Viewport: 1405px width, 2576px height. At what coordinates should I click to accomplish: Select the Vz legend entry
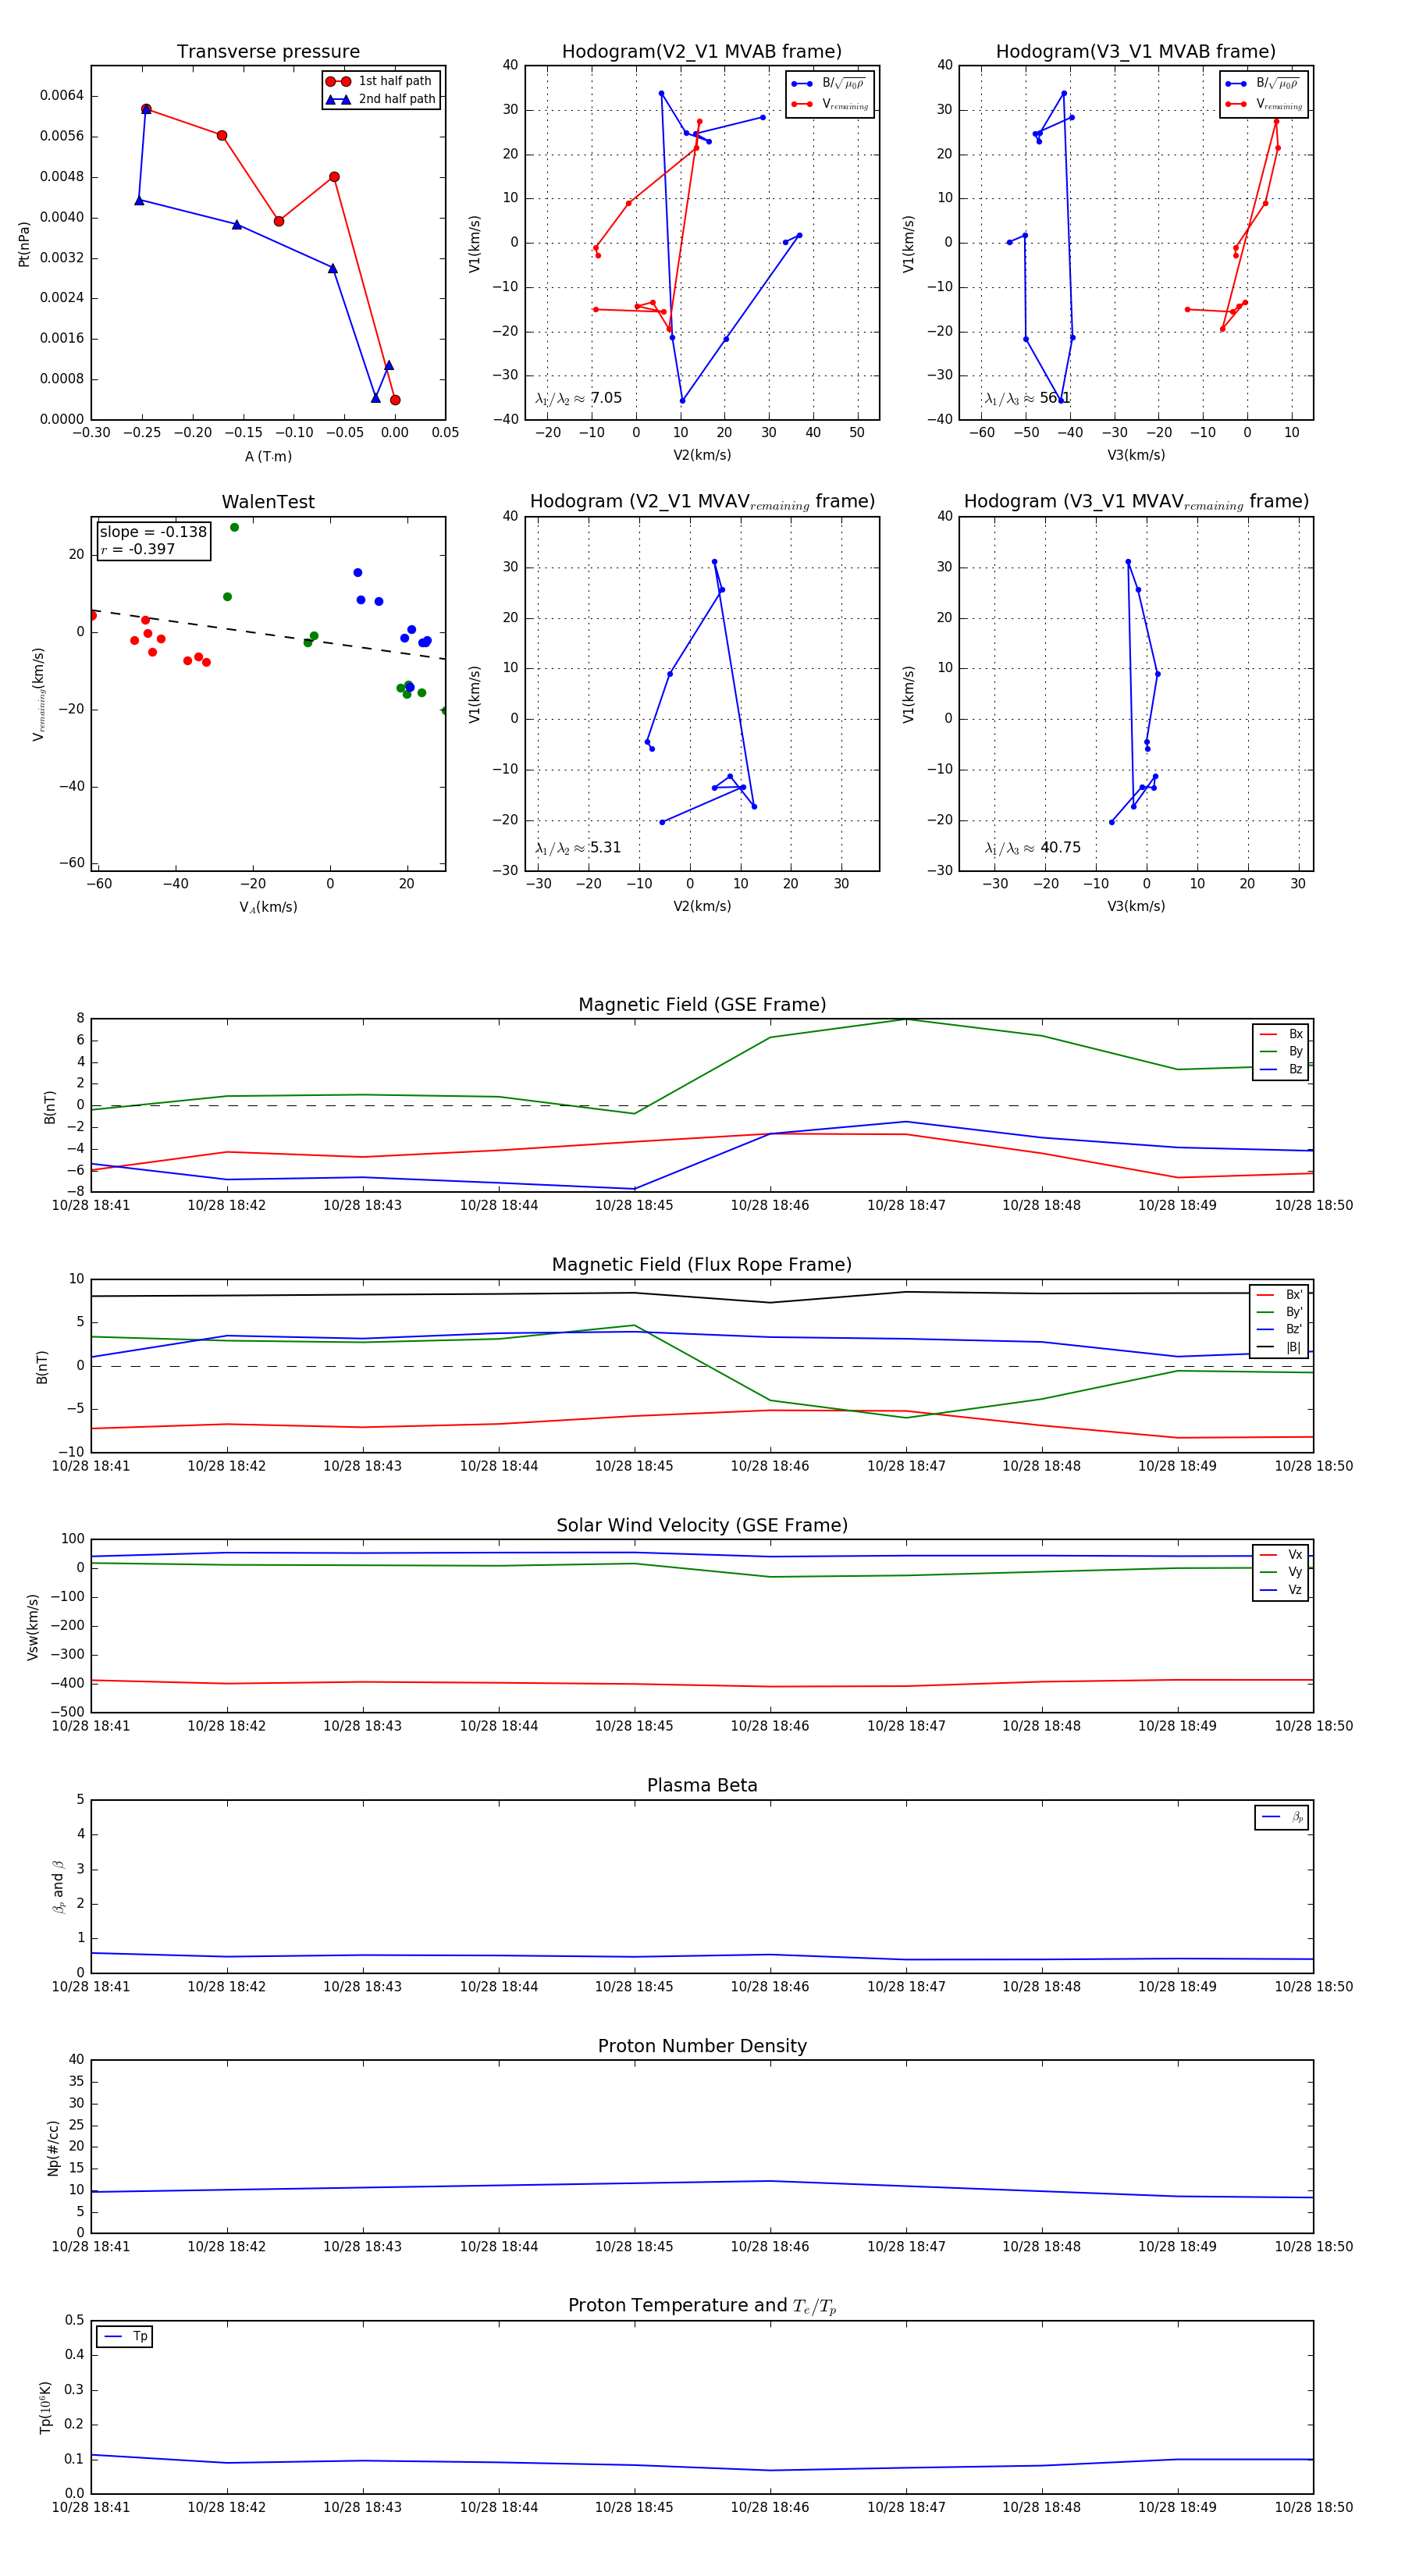coord(1281,1590)
